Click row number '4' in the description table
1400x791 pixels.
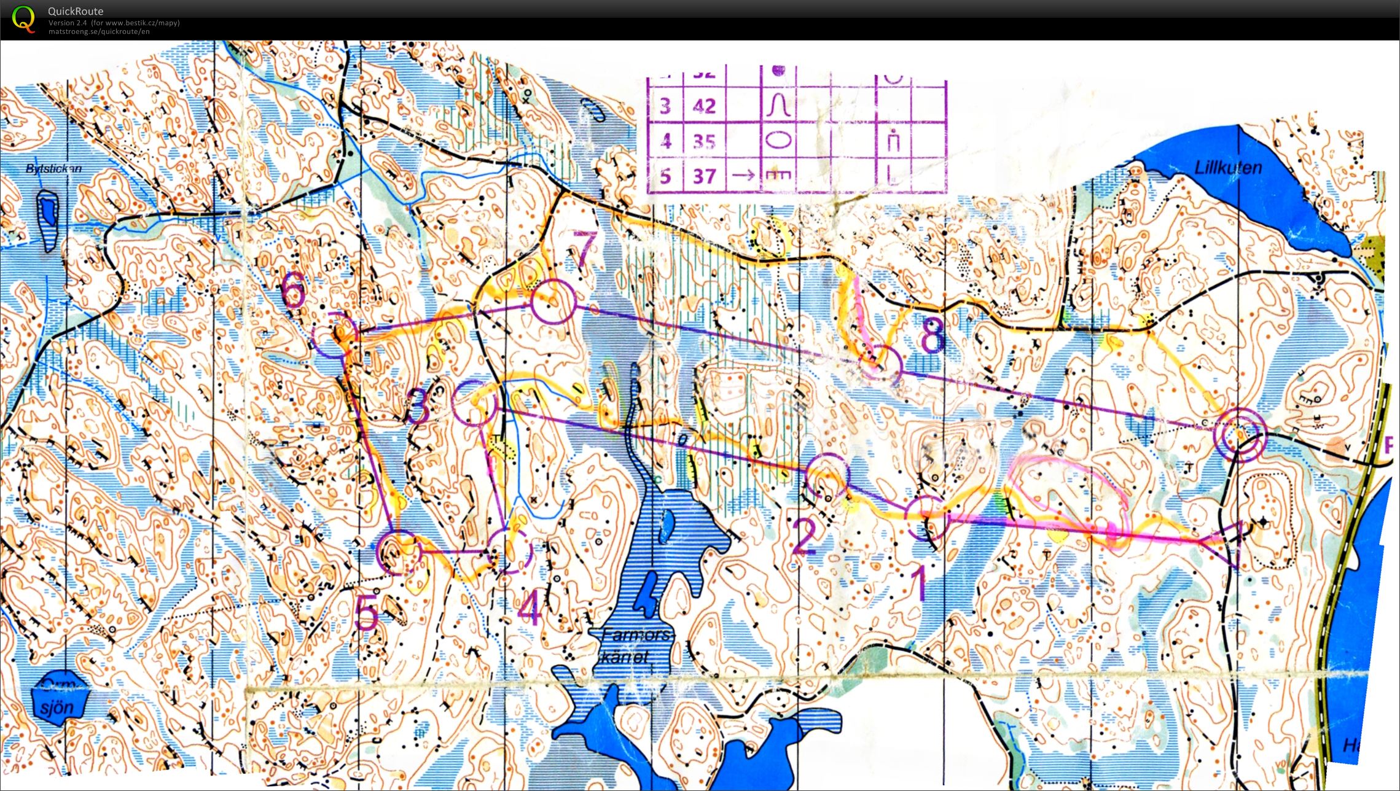[666, 142]
